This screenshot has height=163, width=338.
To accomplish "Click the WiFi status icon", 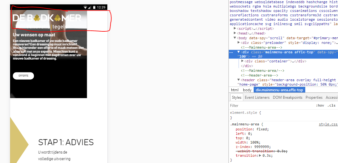I will tap(85, 7).
